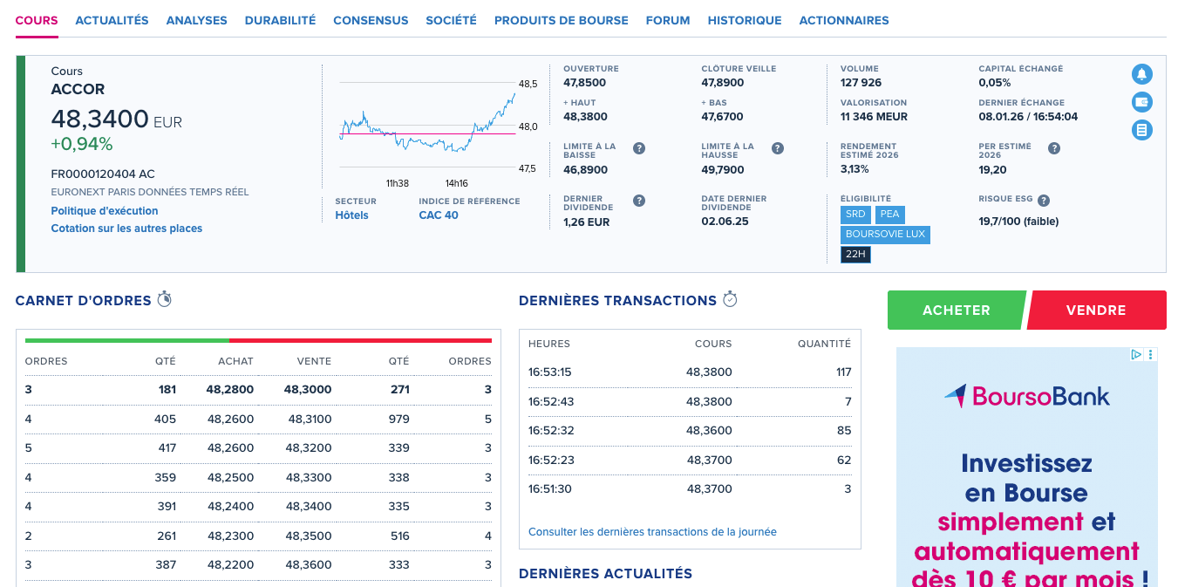Click the Dernier dividende value 1,26 EUR
This screenshot has height=587, width=1178.
pyautogui.click(x=587, y=222)
